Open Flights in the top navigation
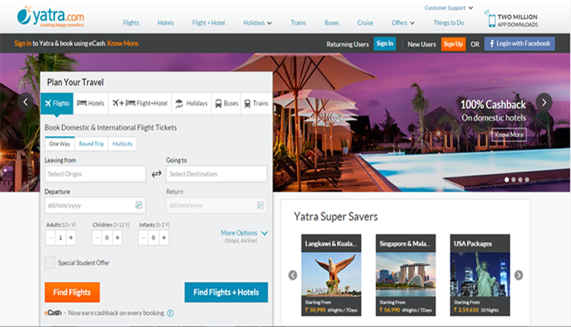This screenshot has width=571, height=327. coord(131,23)
